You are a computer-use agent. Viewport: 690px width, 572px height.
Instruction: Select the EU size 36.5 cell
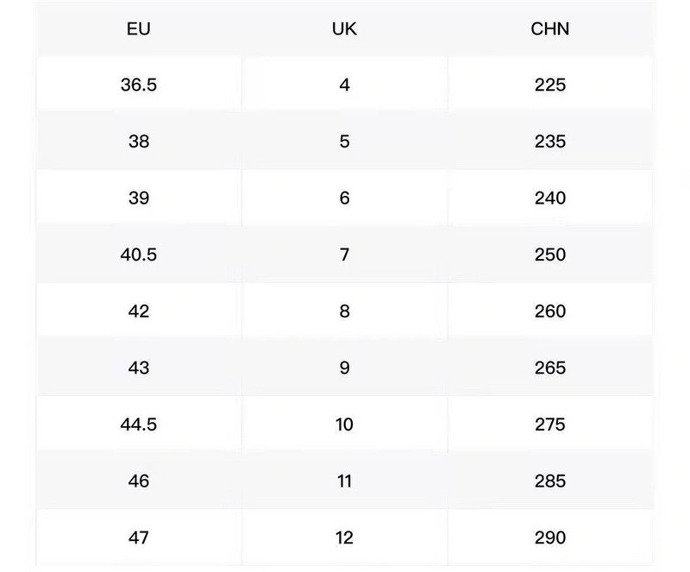click(139, 85)
